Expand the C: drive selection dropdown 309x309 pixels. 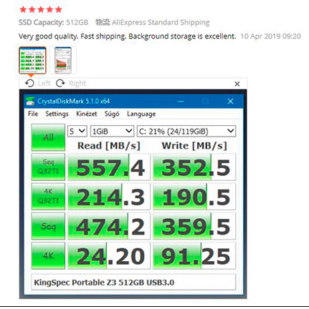tap(186, 131)
